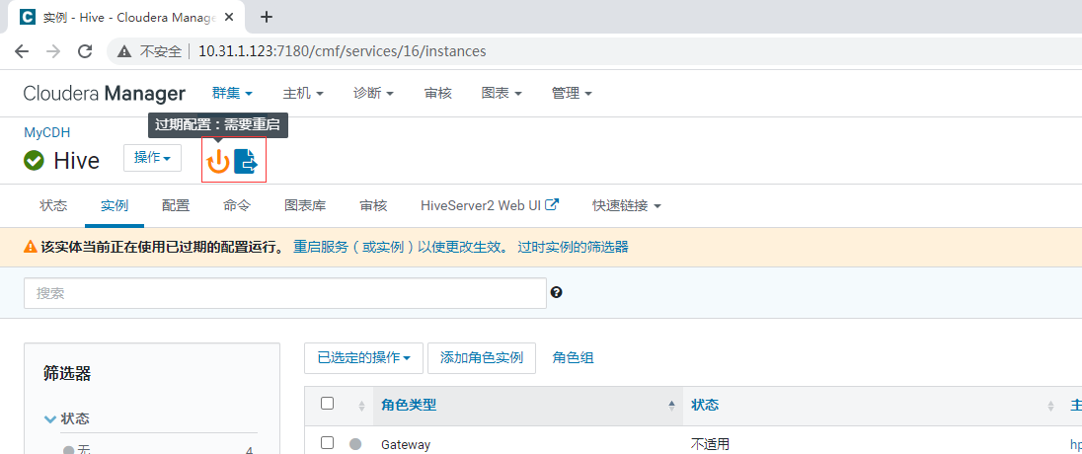Image resolution: width=1082 pixels, height=454 pixels.
Task: Open the 已选定的操作 dropdown
Action: point(364,358)
